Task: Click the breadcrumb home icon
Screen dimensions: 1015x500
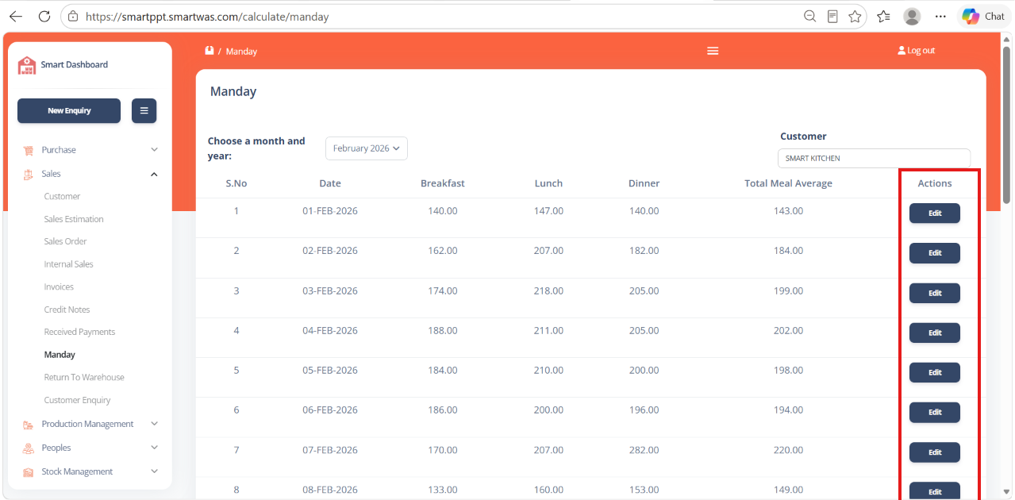Action: pos(210,51)
